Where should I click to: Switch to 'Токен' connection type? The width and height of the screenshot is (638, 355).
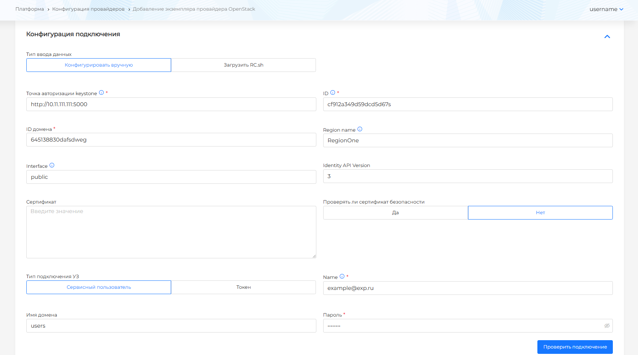pos(244,287)
